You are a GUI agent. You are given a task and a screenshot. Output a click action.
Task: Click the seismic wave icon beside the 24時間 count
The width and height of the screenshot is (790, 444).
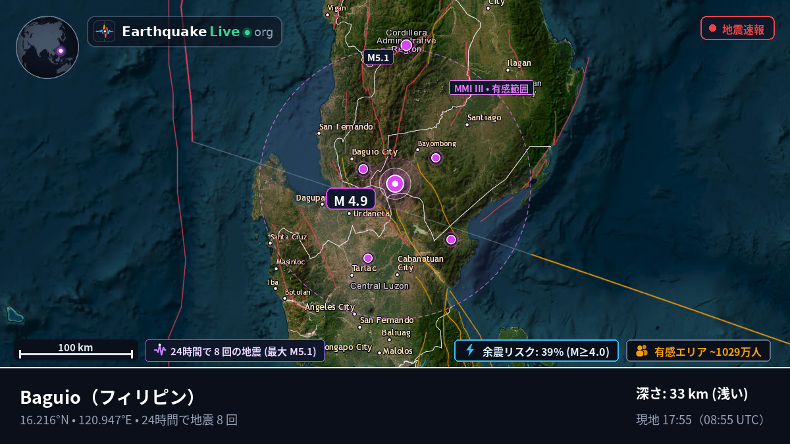click(x=159, y=351)
